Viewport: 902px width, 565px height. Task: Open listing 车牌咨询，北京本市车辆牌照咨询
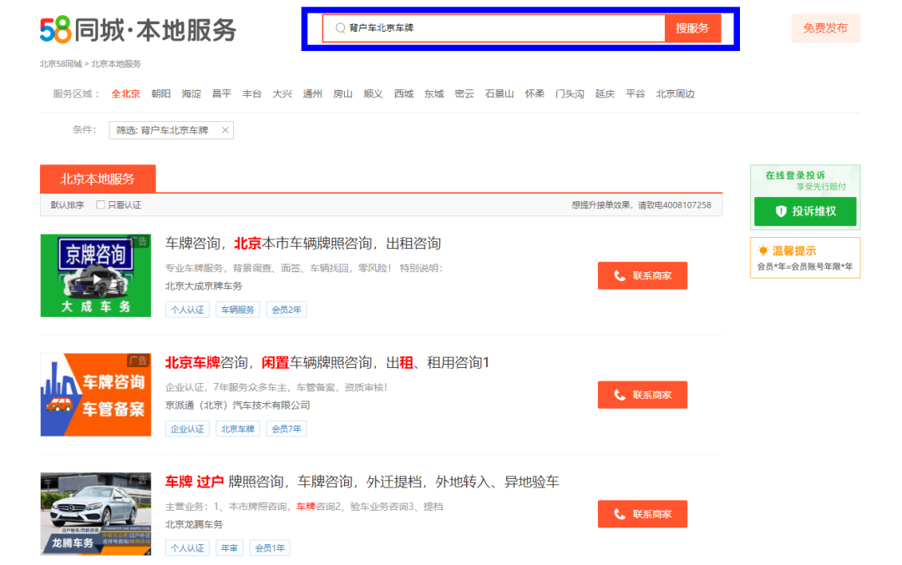[303, 243]
